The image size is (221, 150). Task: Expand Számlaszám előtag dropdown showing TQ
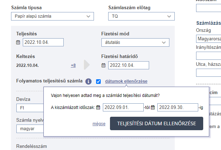pyautogui.click(x=141, y=16)
